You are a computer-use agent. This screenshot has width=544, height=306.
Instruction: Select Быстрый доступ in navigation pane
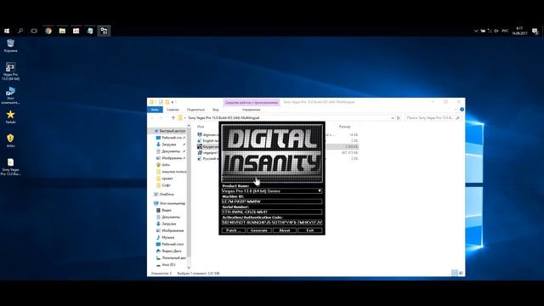pyautogui.click(x=169, y=131)
